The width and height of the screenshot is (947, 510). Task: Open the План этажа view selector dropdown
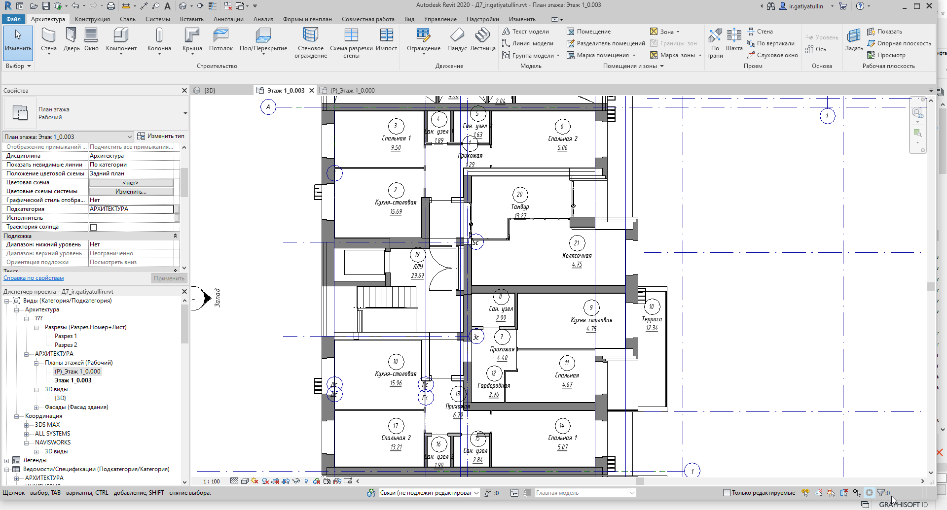point(68,137)
